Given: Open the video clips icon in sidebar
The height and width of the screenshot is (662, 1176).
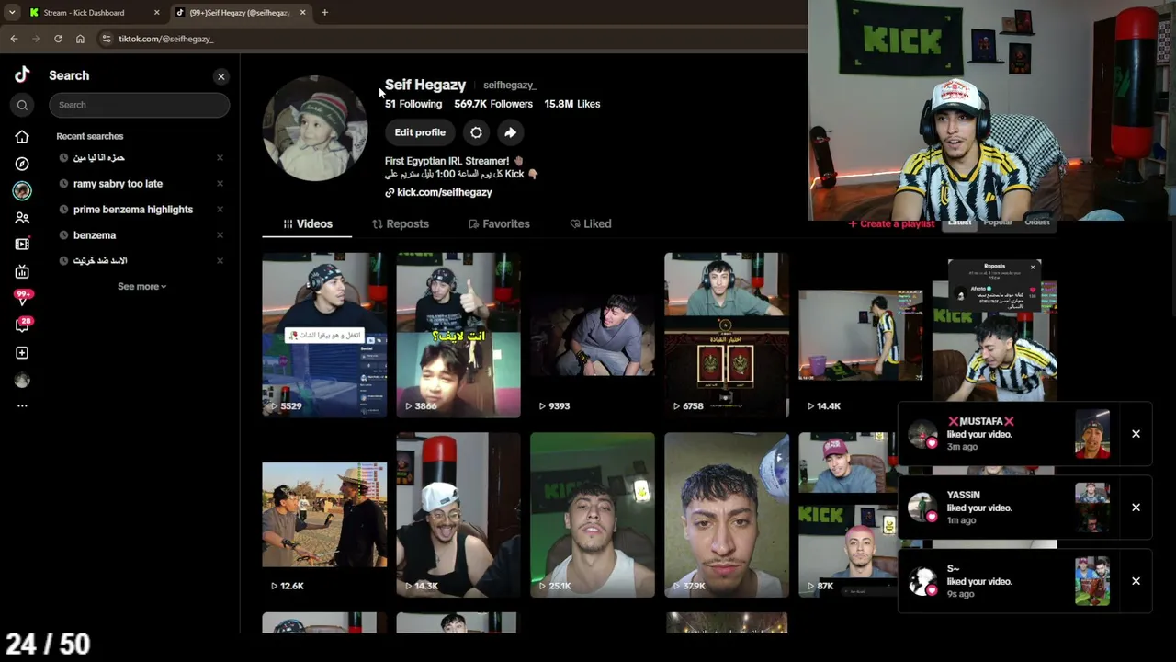Looking at the screenshot, I should point(22,245).
